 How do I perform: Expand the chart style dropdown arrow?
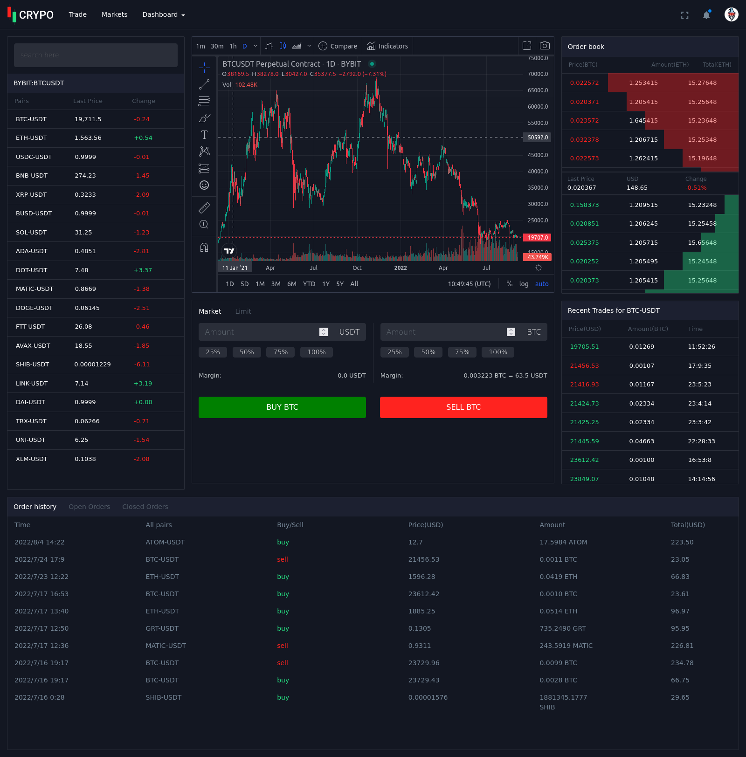click(309, 46)
